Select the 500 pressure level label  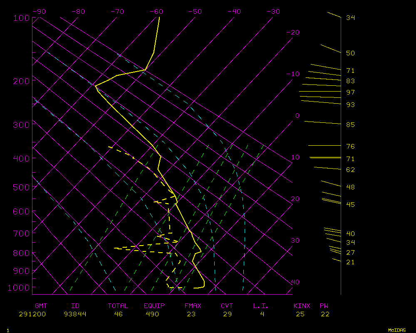[21, 188]
